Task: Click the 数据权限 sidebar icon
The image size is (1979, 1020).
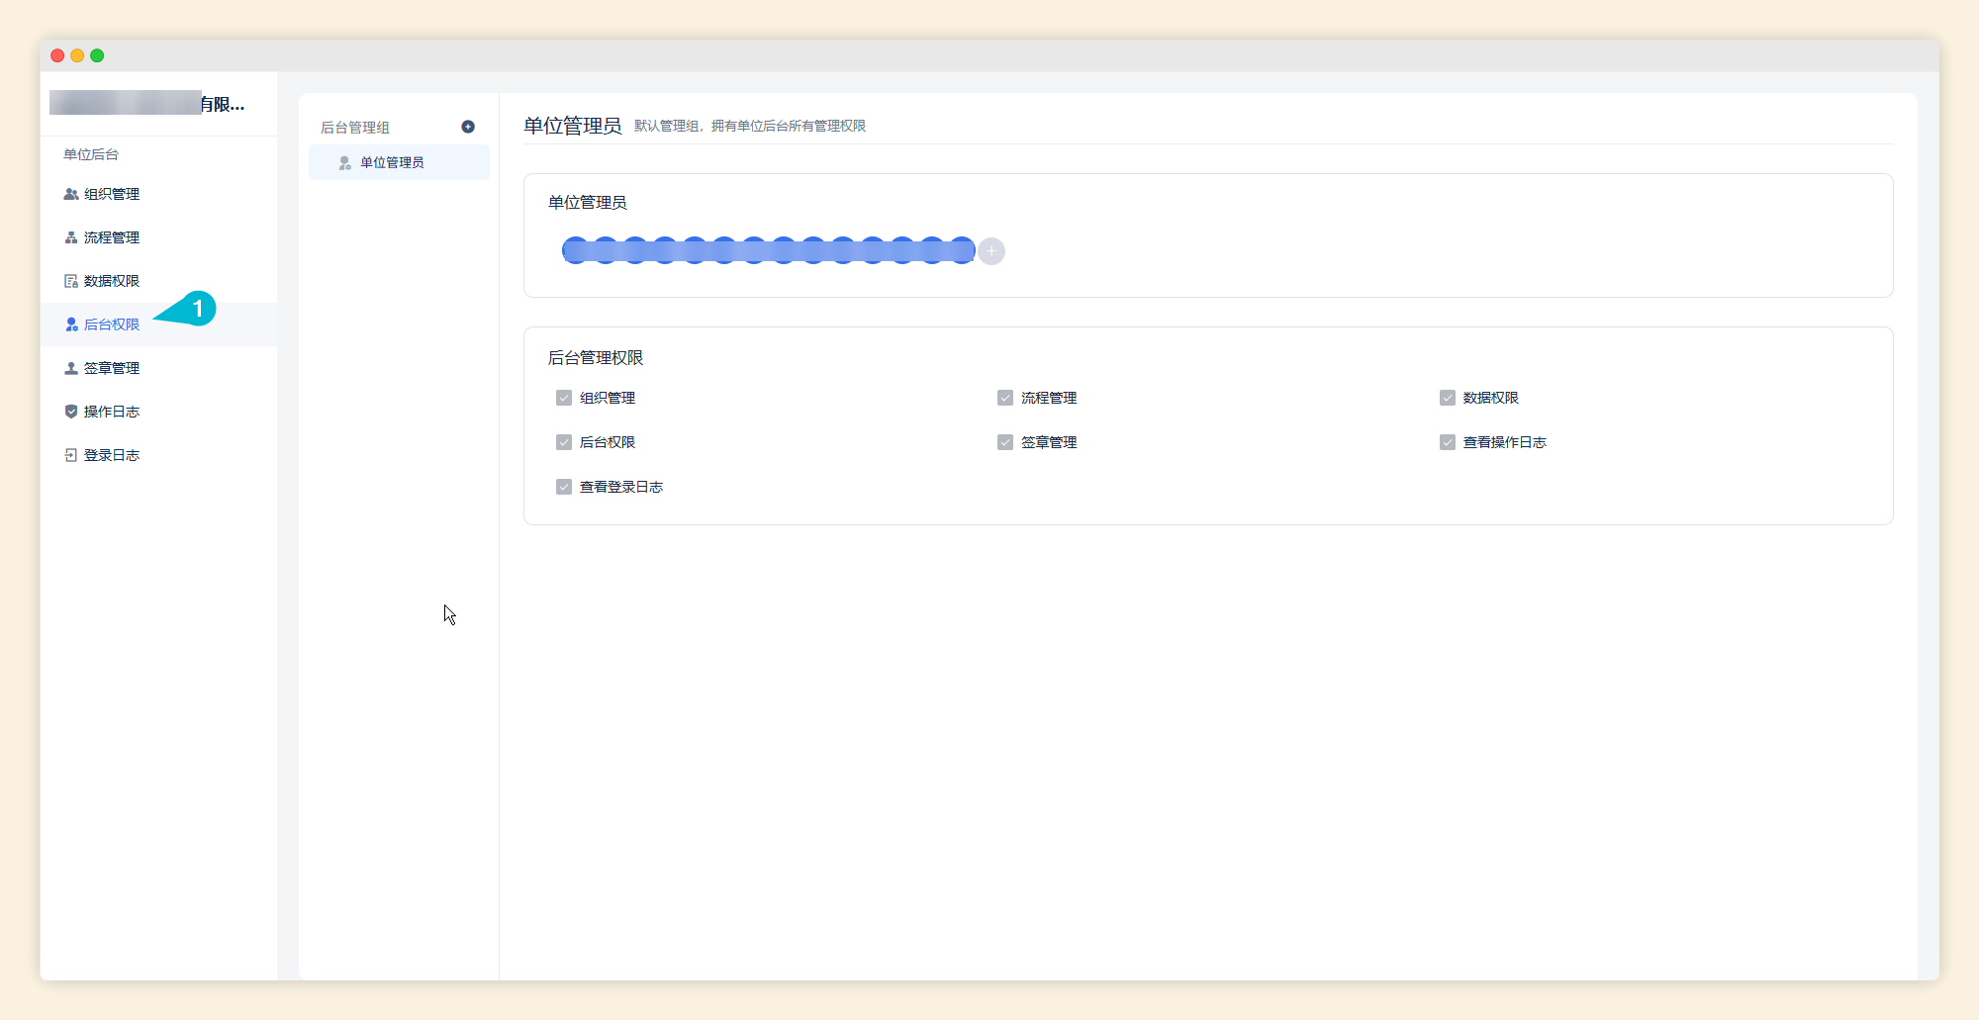Action: click(71, 281)
